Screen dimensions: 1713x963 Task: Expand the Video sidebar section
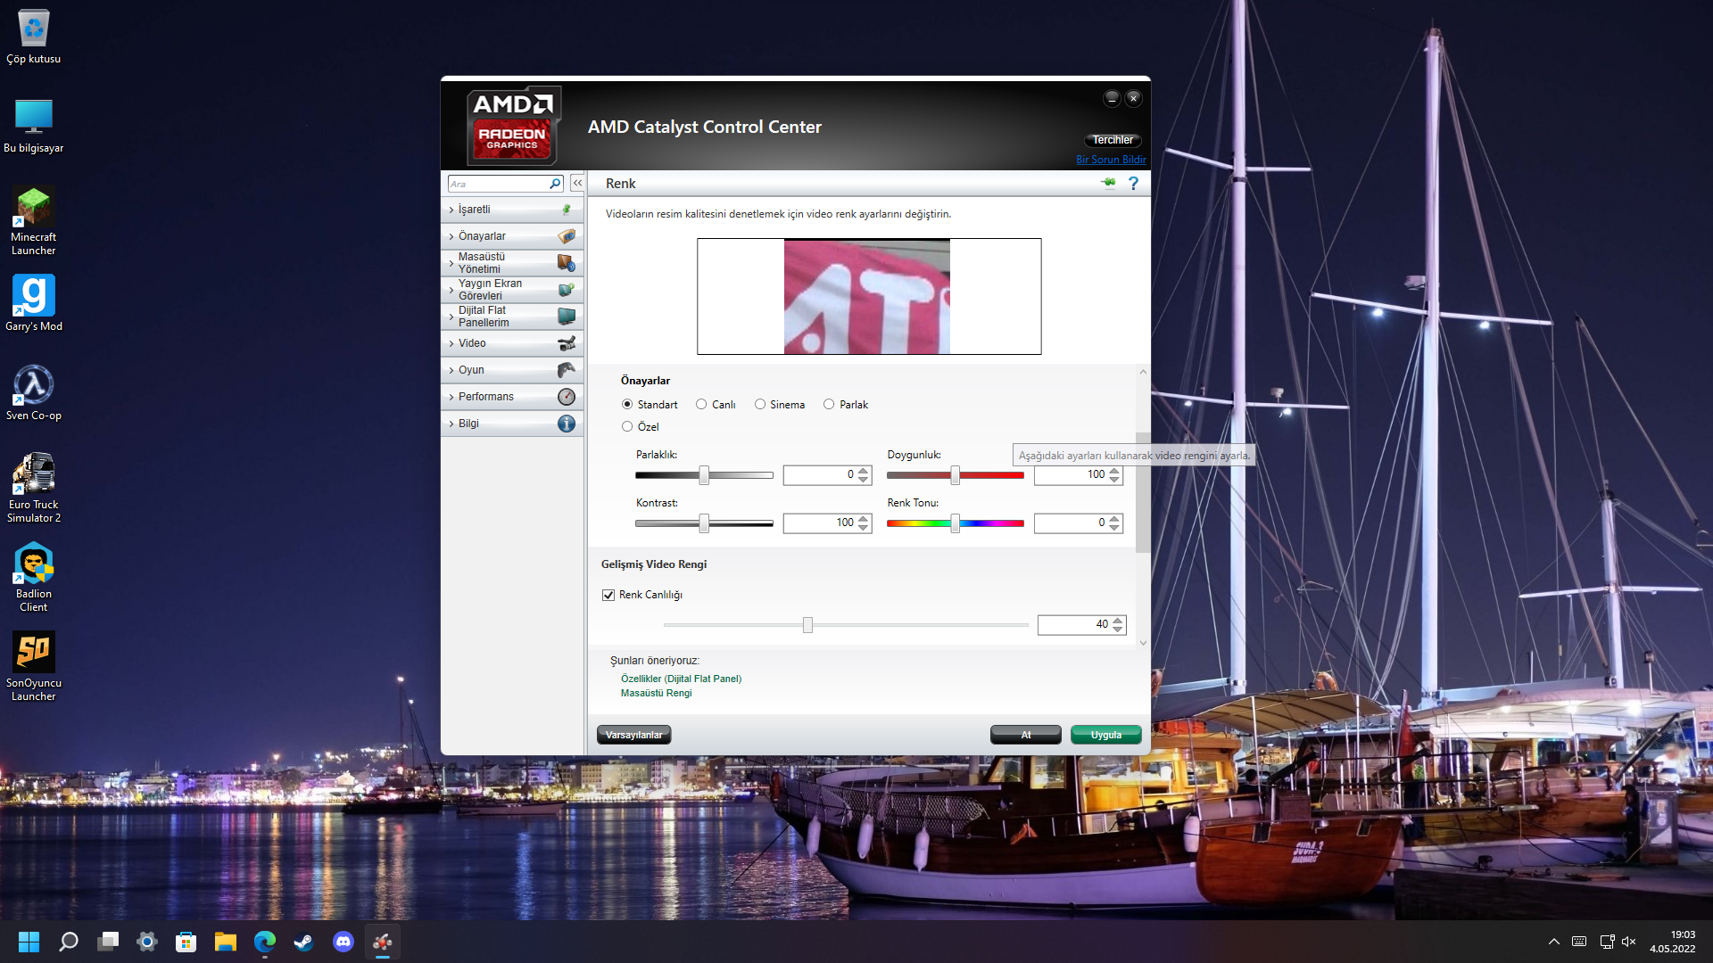472,343
